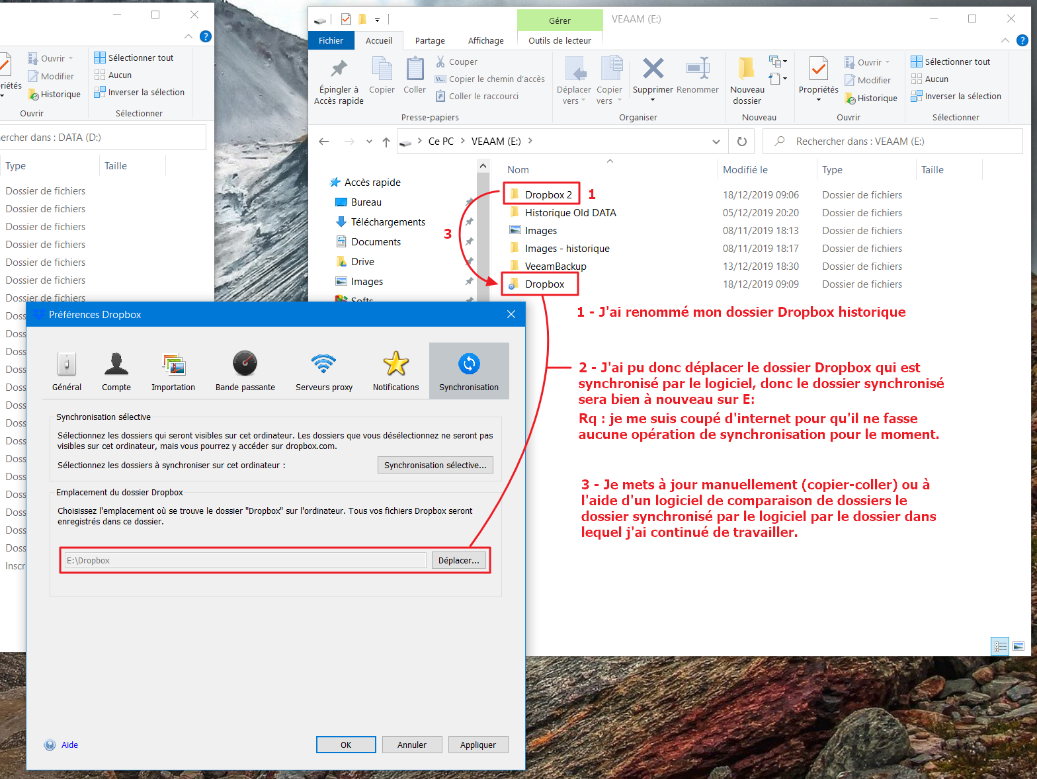
Task: Click the Coller clipboard icon
Action: (x=415, y=75)
